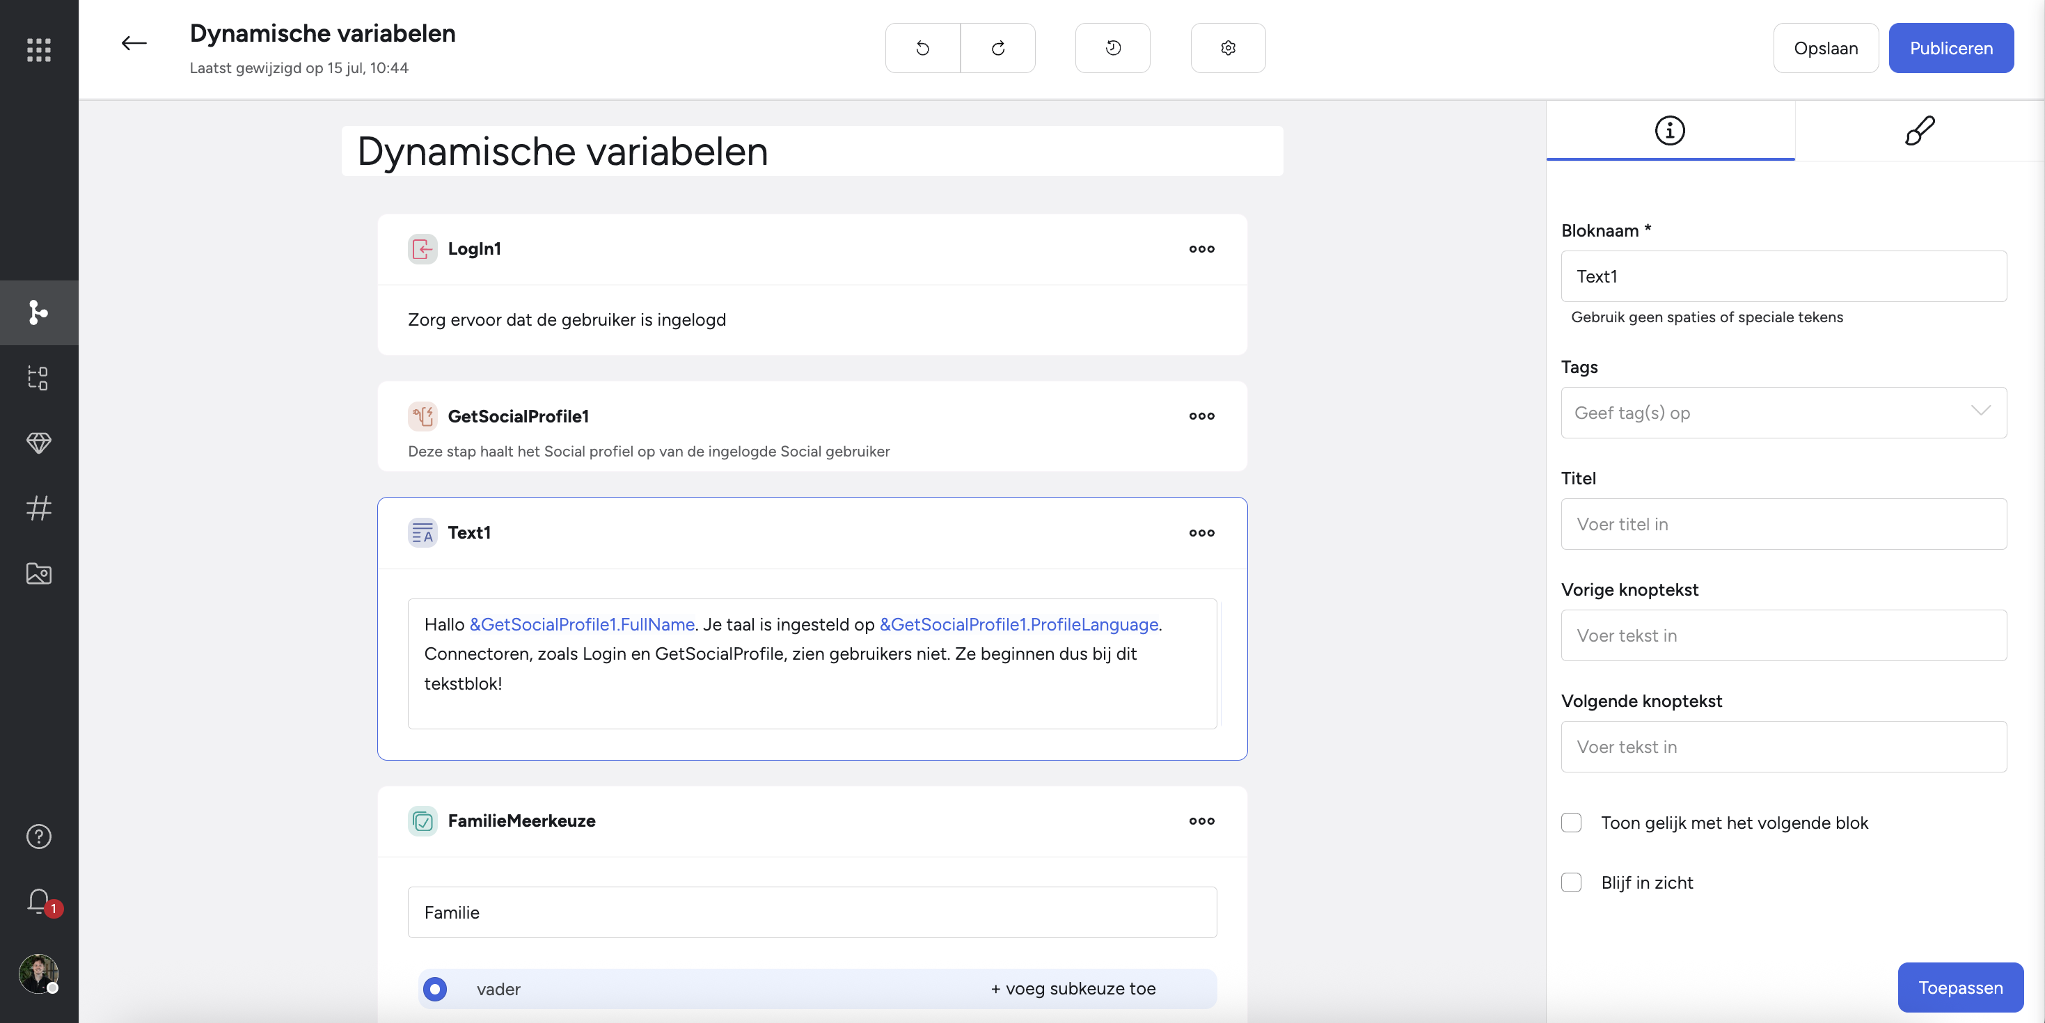Click the Titel input field
2045x1023 pixels.
point(1784,524)
